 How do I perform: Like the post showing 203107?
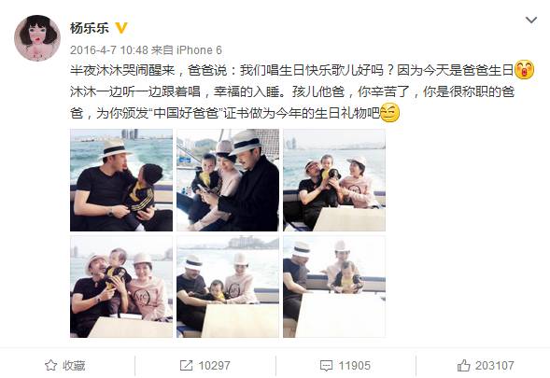[x=486, y=365]
